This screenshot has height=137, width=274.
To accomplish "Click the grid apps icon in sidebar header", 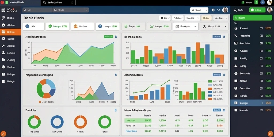I will click(3, 10).
